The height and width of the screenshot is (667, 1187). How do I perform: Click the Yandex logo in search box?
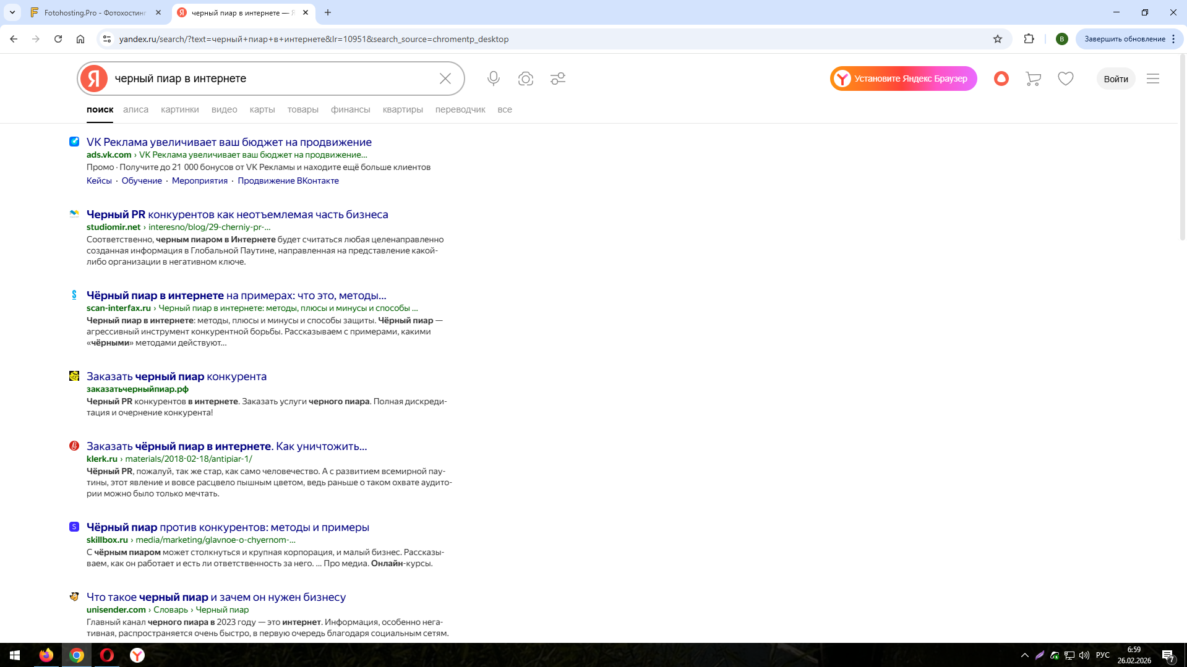click(x=94, y=79)
